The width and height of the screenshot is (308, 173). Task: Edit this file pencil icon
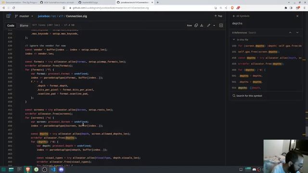tap(208, 25)
